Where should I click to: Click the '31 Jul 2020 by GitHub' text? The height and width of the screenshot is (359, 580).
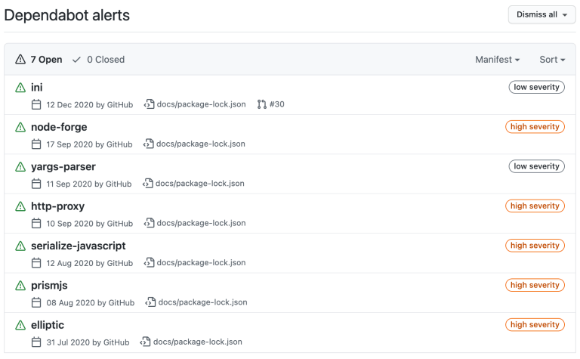click(x=88, y=342)
